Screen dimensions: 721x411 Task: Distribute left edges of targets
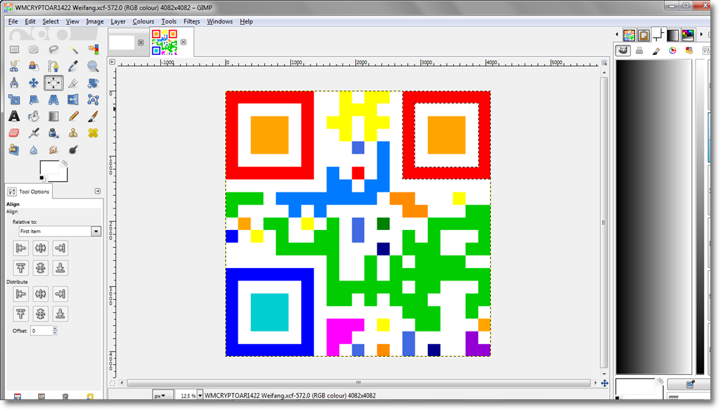click(x=21, y=293)
